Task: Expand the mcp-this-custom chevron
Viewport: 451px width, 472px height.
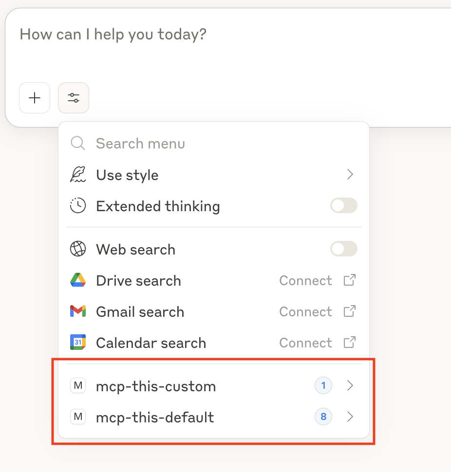Action: click(x=350, y=385)
